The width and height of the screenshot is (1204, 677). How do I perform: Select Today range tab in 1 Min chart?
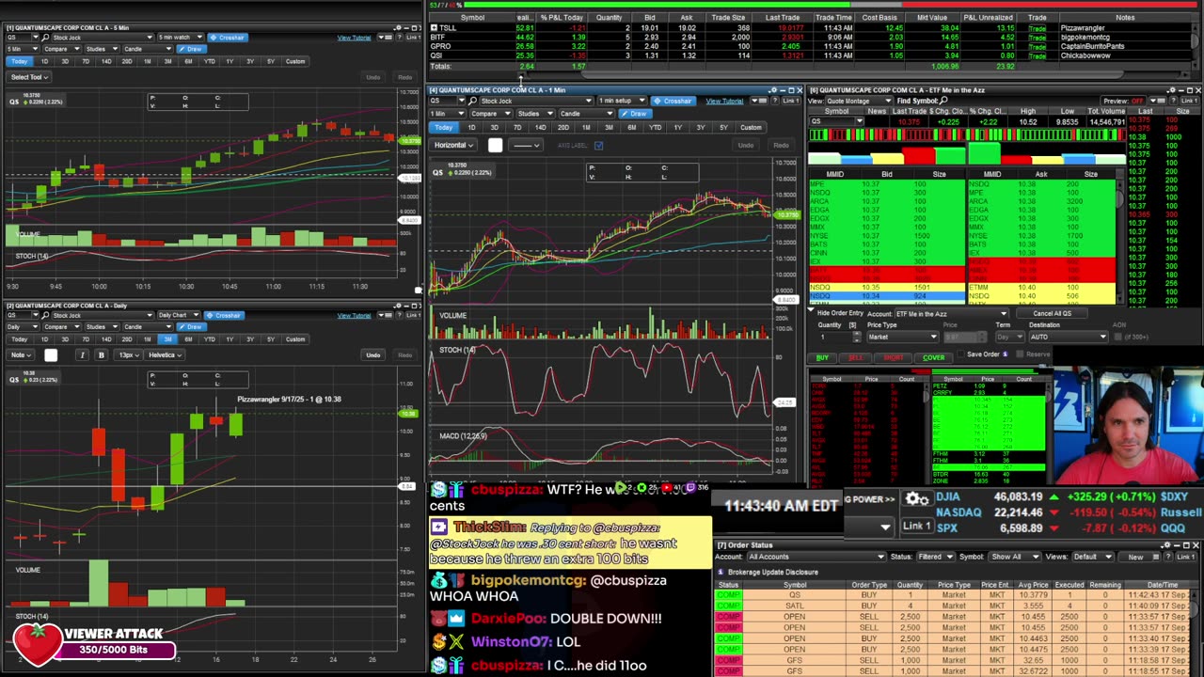click(x=443, y=127)
